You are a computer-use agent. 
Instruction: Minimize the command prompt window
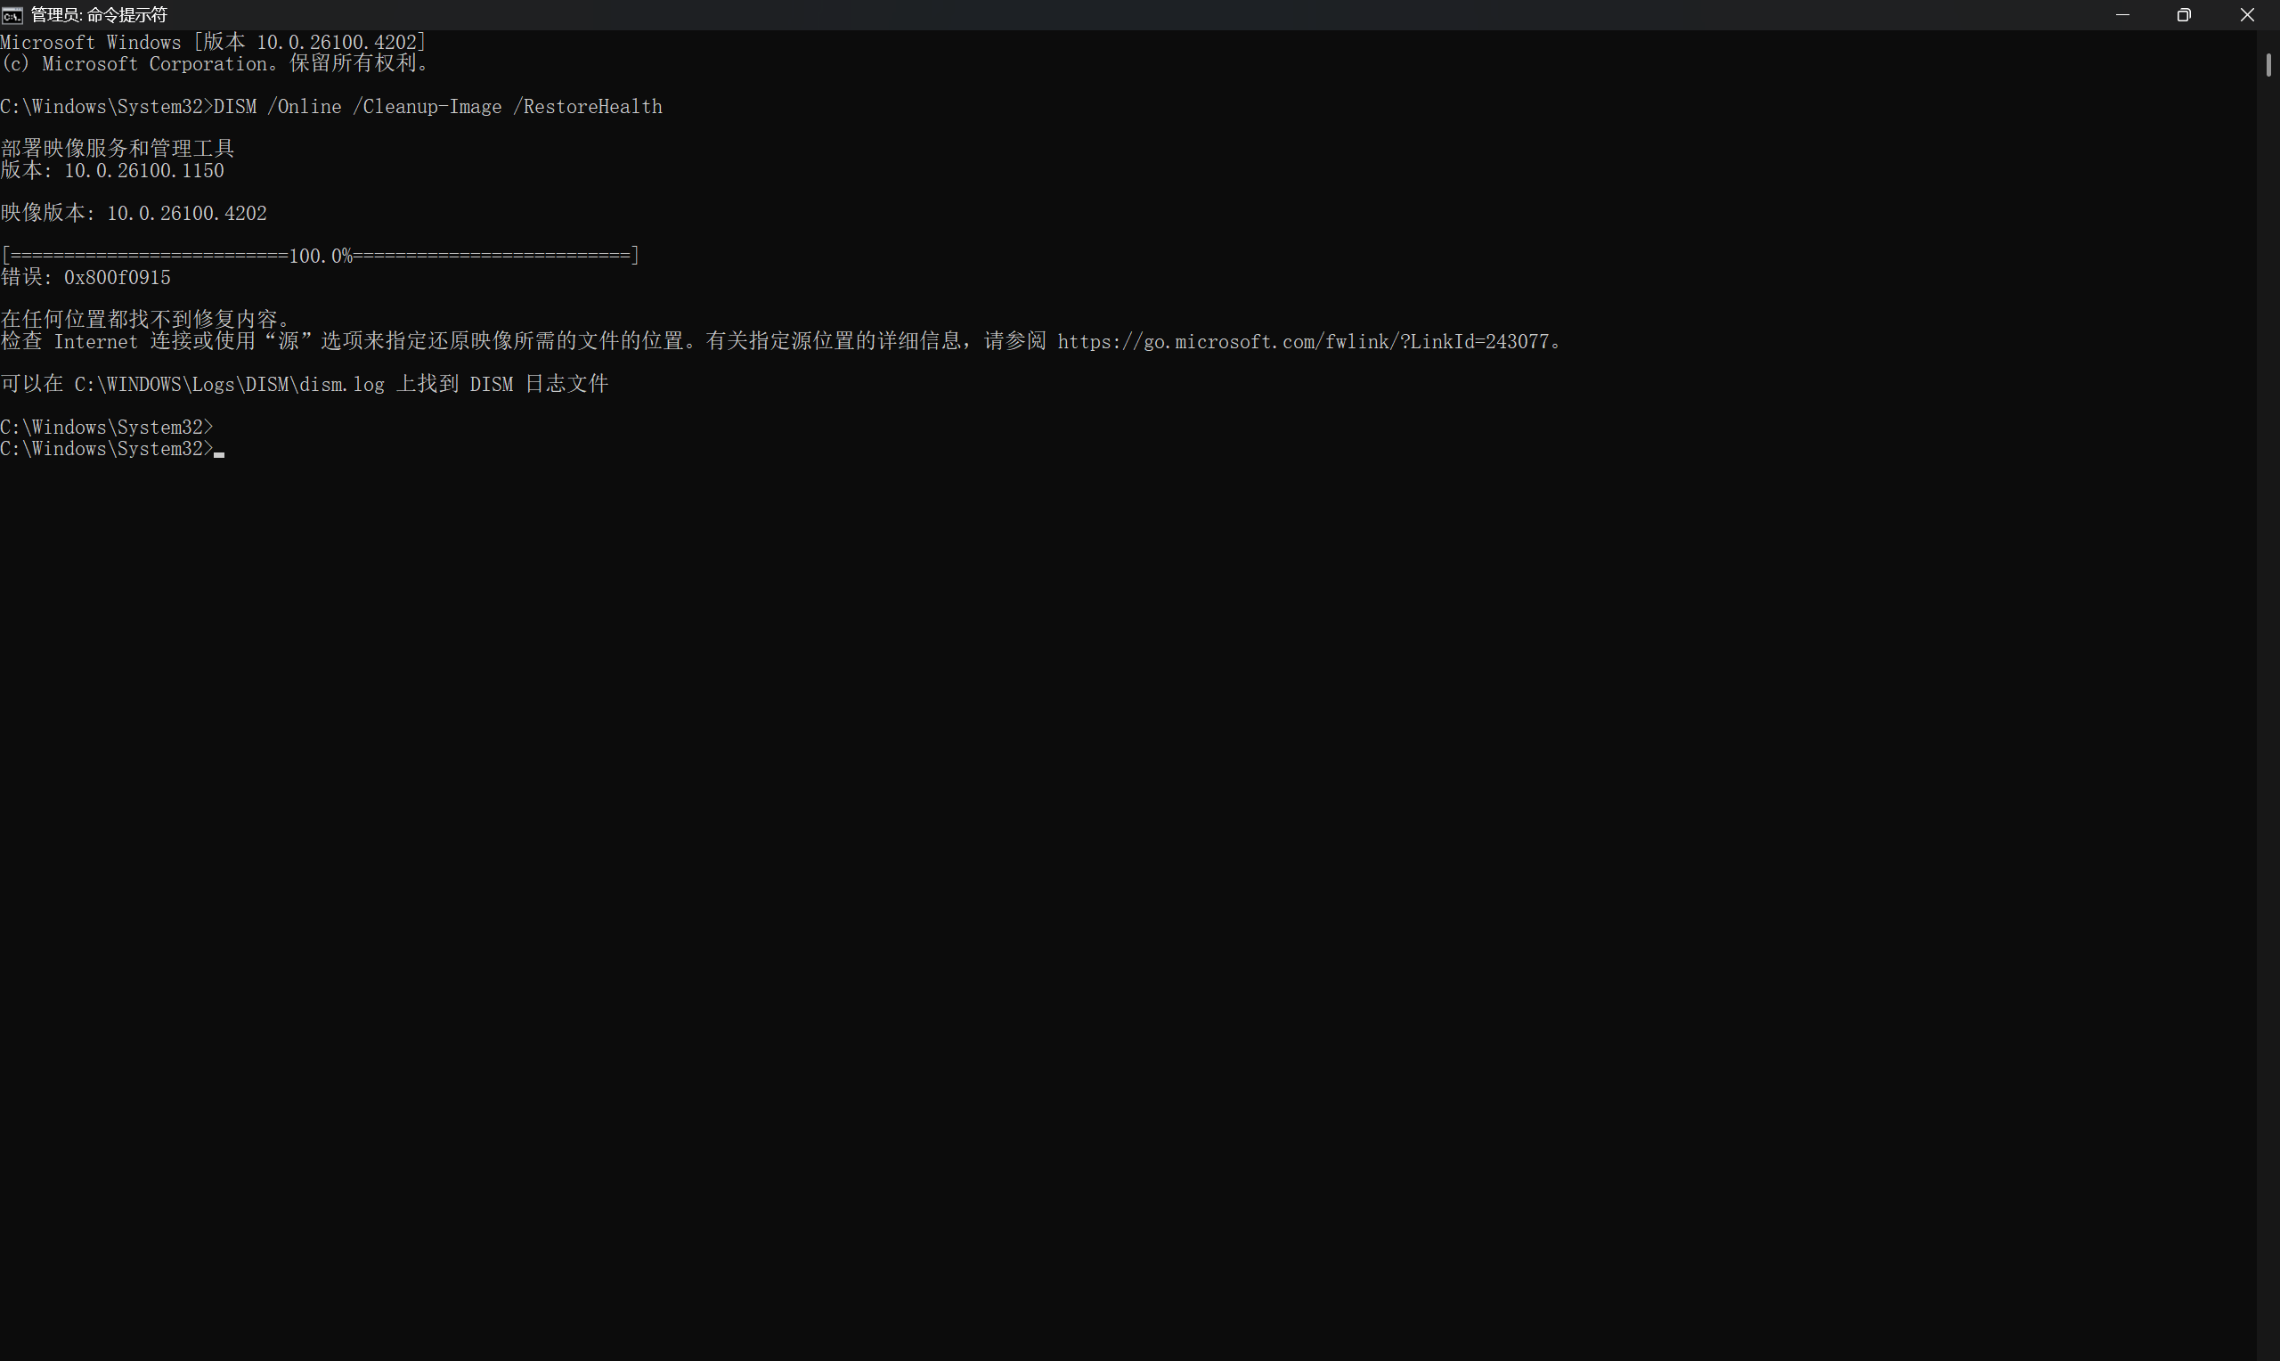click(2121, 14)
